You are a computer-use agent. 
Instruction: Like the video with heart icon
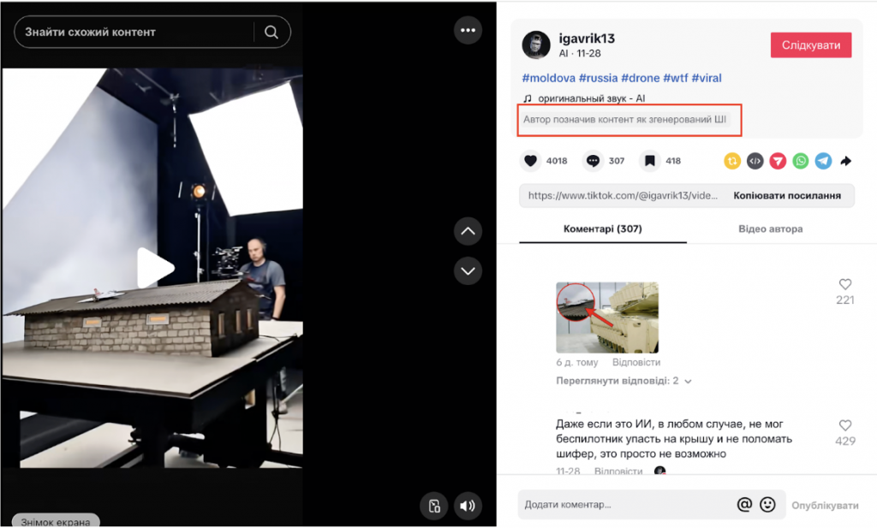coord(530,161)
